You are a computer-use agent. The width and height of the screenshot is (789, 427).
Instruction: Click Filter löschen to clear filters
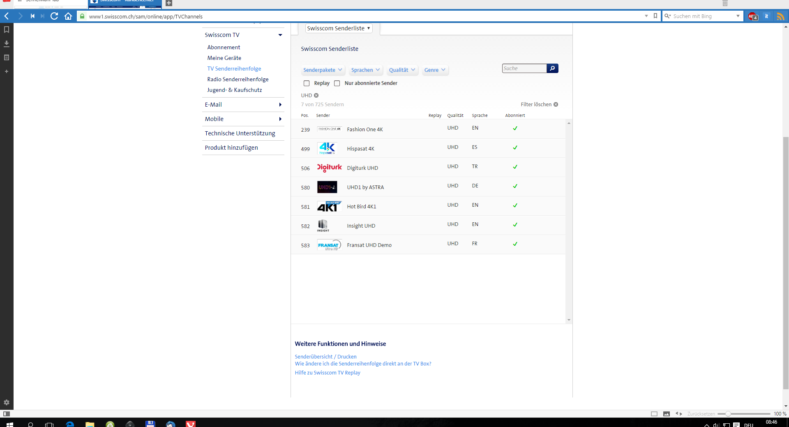539,105
